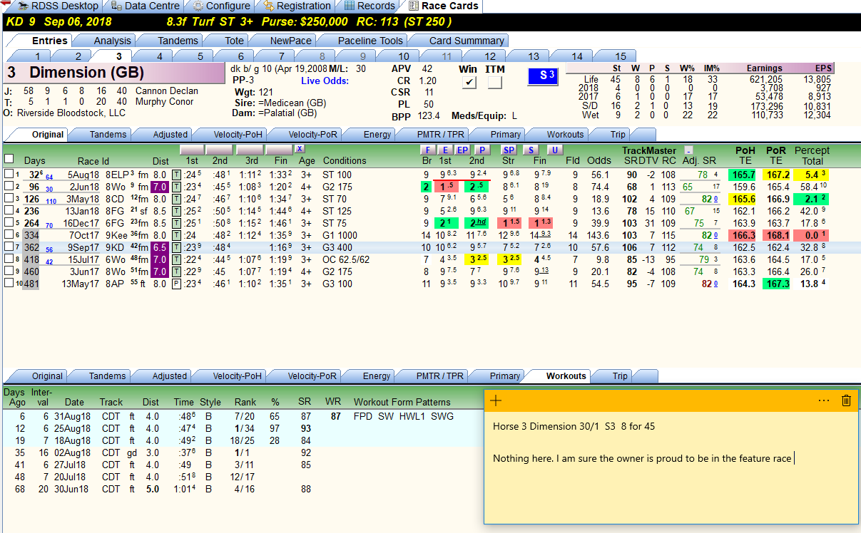Click the U run-style filter button

coord(554,150)
